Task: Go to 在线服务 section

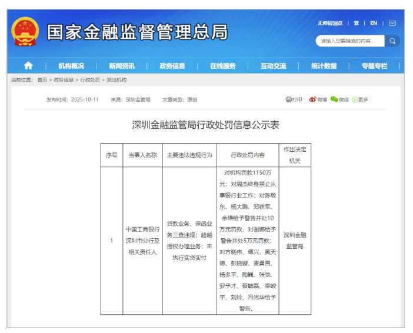Action: coord(223,66)
